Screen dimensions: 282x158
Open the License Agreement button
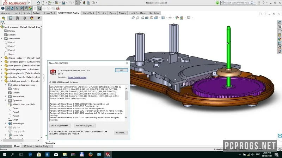(60, 126)
